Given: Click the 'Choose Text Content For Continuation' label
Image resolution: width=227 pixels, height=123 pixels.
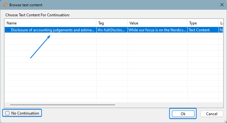Looking at the screenshot, I should [x=38, y=15].
